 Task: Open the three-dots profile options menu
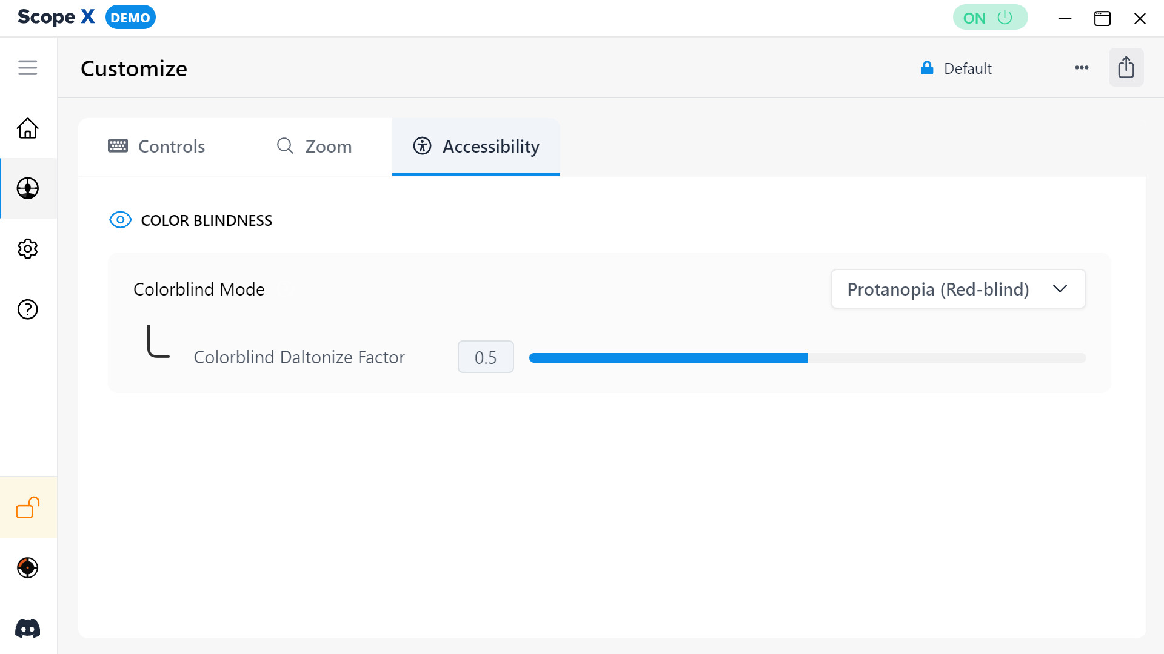pyautogui.click(x=1082, y=68)
